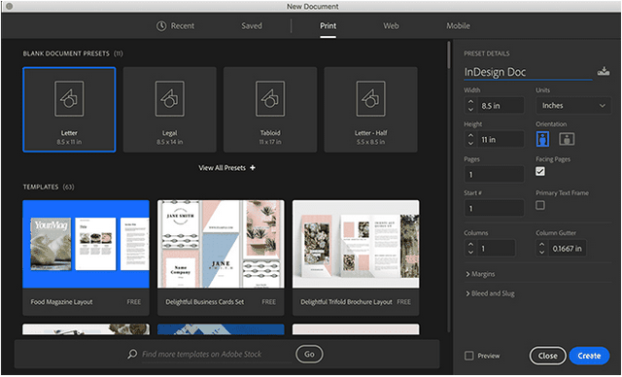This screenshot has width=622, height=377.
Task: Select the Legal preset
Action: 170,110
